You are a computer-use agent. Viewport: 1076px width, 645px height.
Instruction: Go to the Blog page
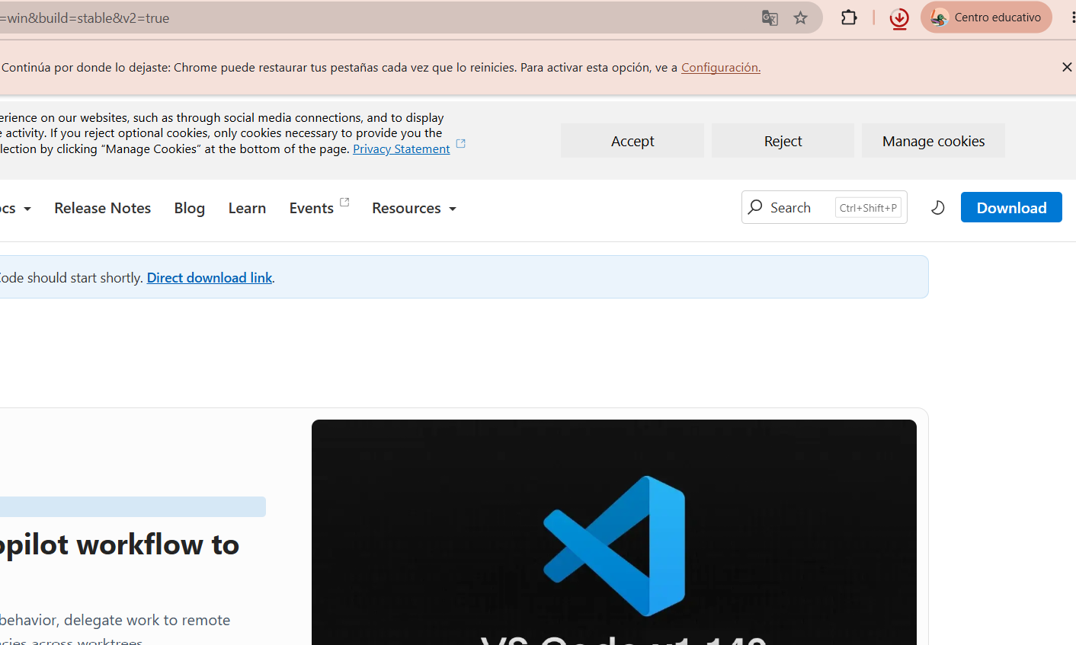click(x=190, y=208)
